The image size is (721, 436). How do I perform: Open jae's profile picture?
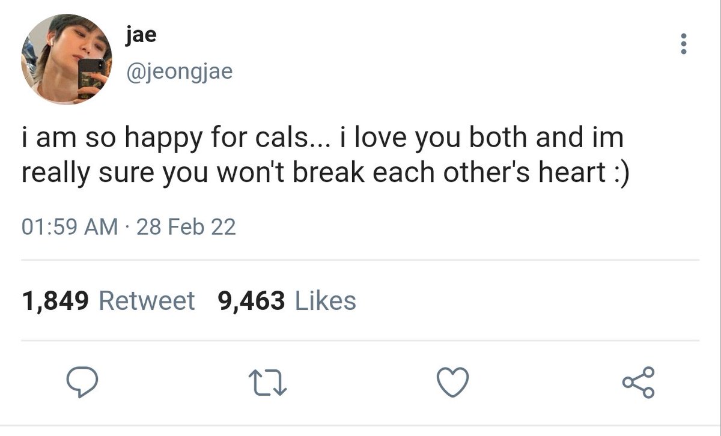click(67, 60)
